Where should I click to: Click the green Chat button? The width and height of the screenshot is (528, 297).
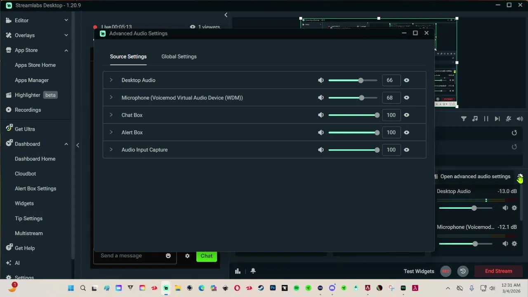[x=207, y=256]
